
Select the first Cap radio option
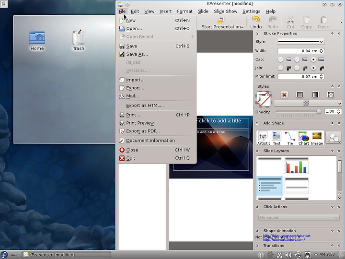[280, 59]
